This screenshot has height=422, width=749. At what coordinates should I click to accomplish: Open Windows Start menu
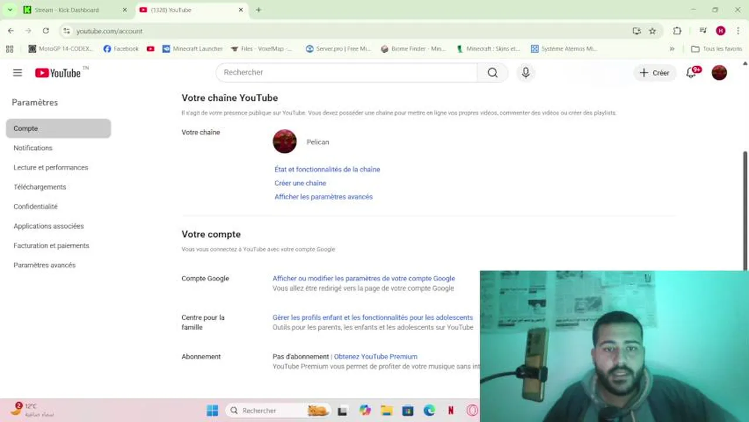(212, 411)
